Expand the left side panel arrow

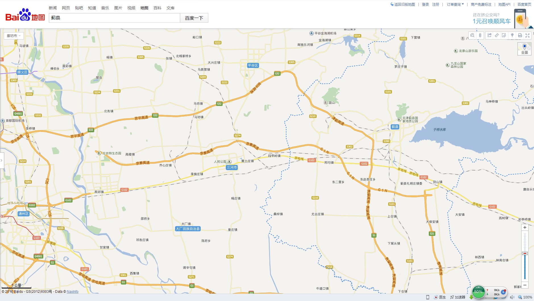click(2, 161)
